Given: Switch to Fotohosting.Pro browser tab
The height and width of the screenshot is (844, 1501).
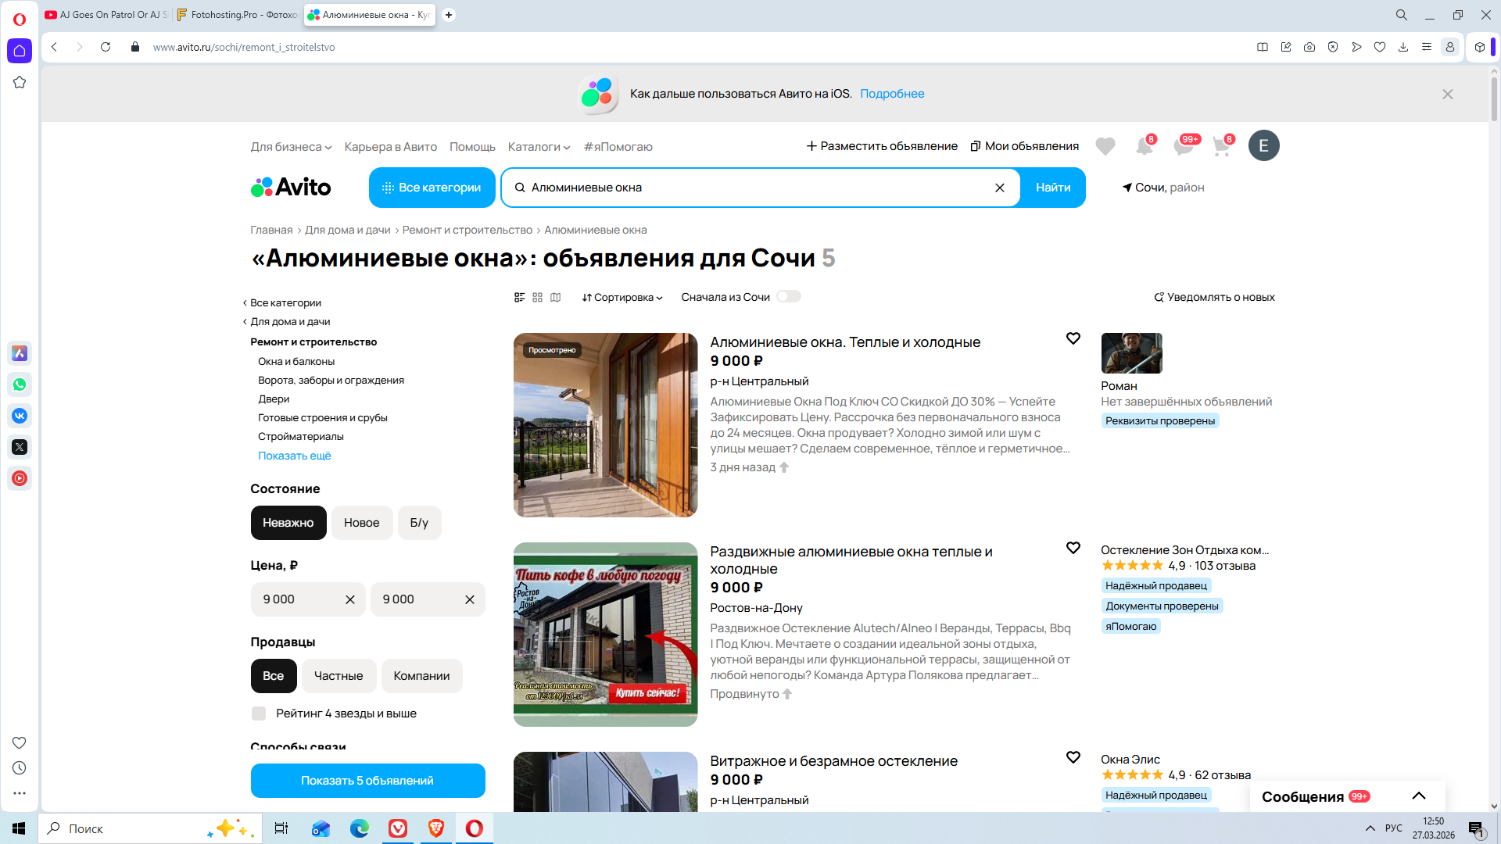Looking at the screenshot, I should [x=238, y=15].
